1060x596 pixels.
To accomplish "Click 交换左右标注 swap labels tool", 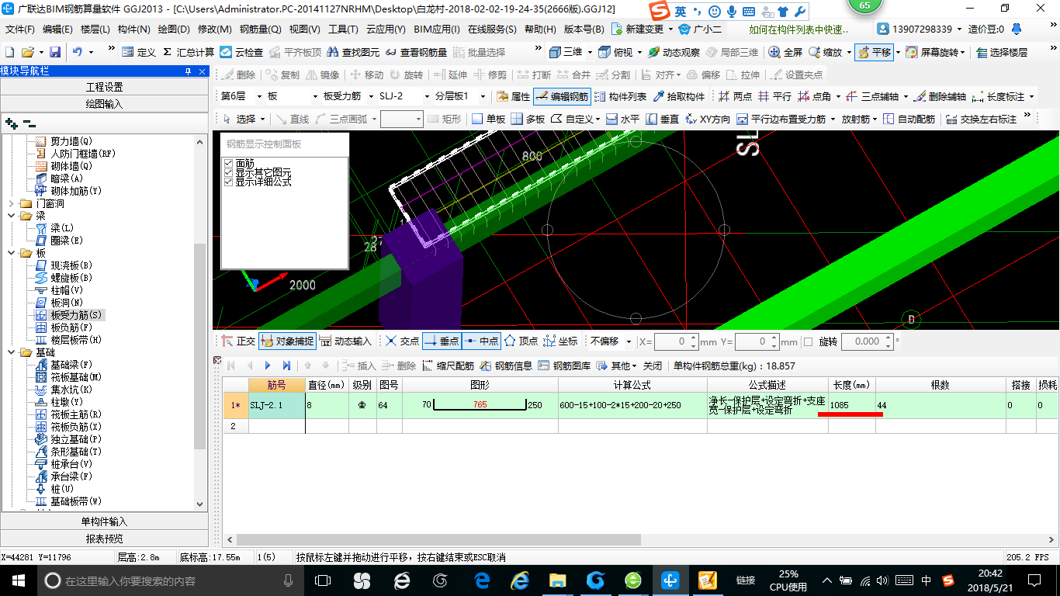I will 981,119.
